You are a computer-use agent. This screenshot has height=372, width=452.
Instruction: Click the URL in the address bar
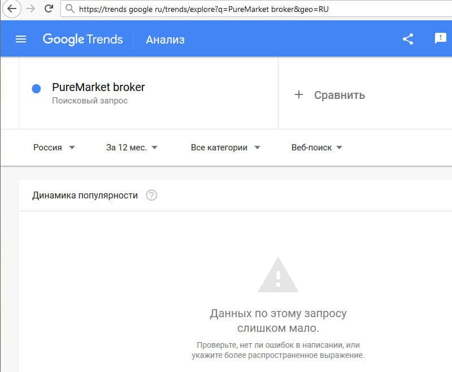pyautogui.click(x=203, y=8)
